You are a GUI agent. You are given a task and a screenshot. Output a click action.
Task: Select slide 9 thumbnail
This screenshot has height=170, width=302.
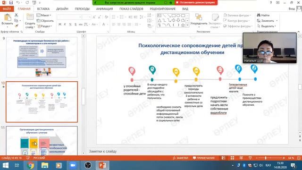[42, 57]
